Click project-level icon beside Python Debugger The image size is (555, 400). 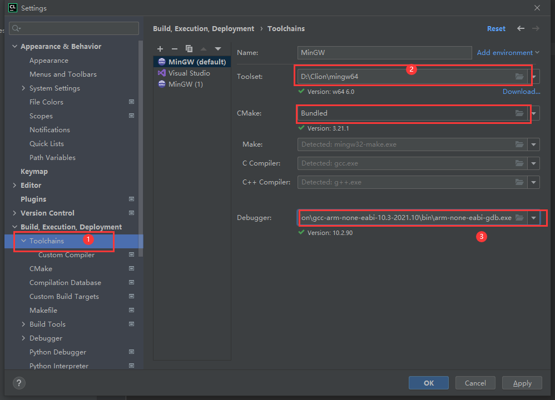point(131,352)
